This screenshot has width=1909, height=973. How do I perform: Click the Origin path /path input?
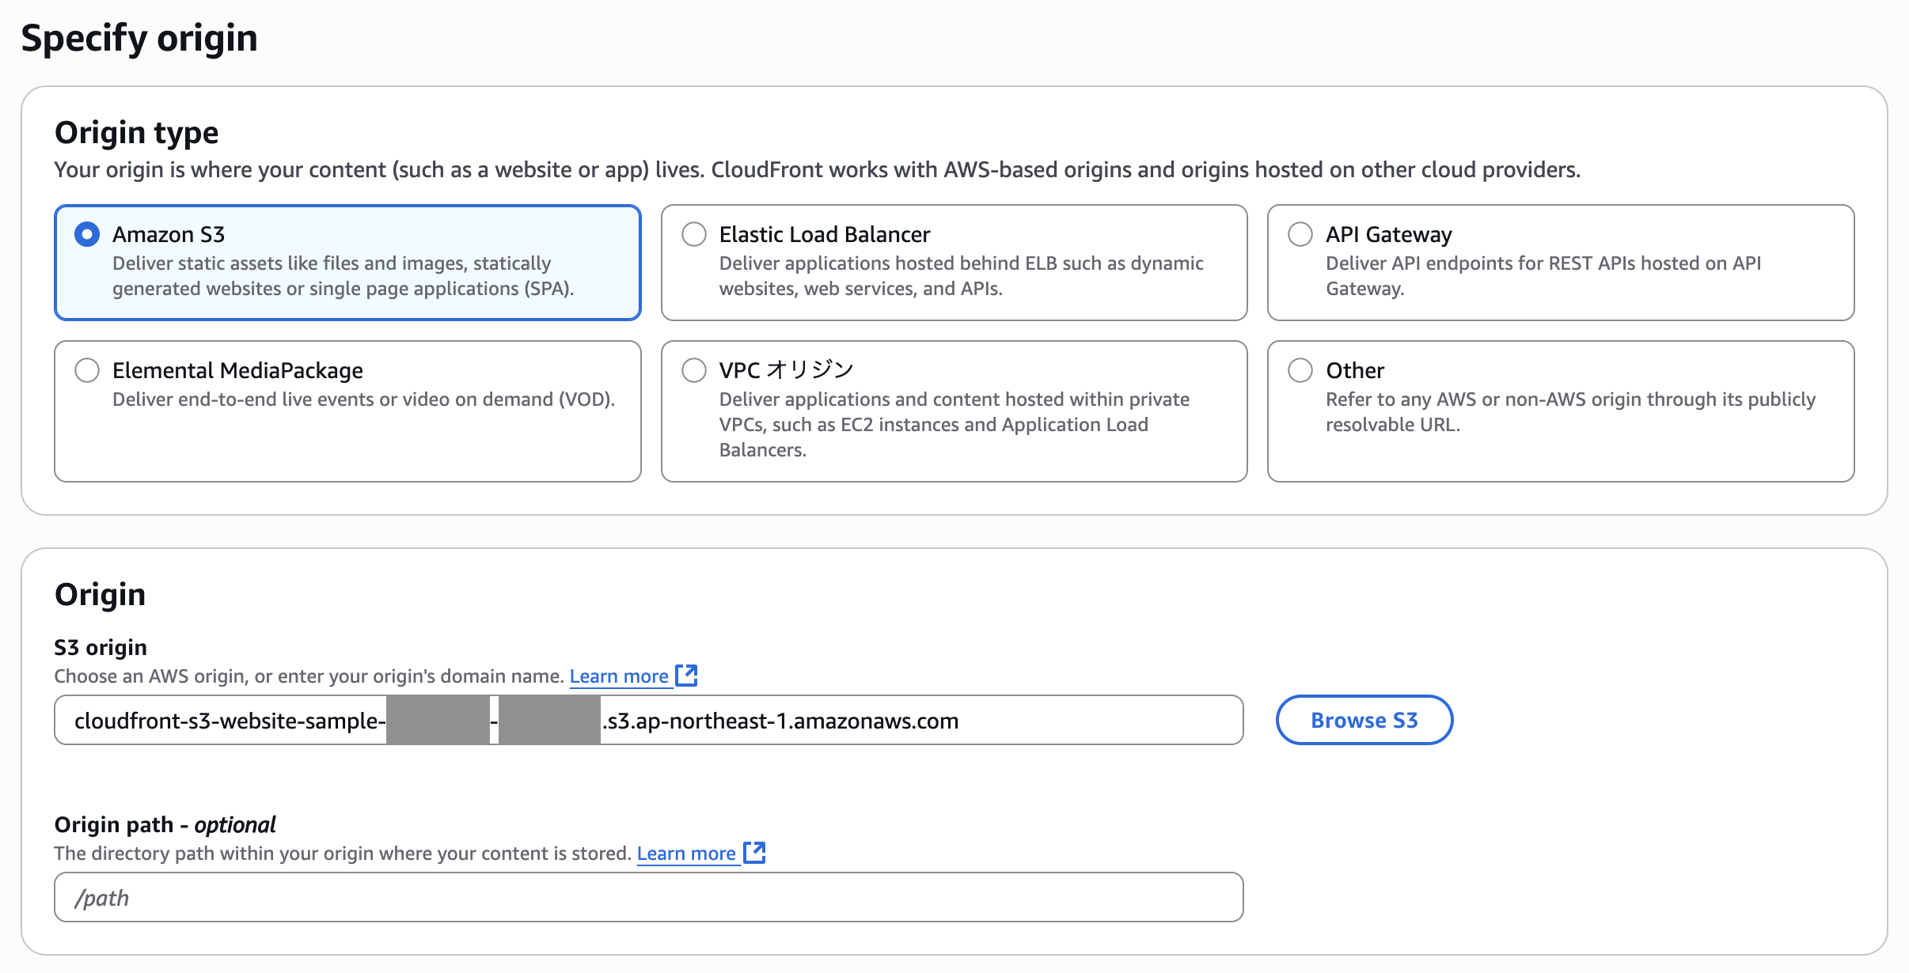click(x=647, y=897)
